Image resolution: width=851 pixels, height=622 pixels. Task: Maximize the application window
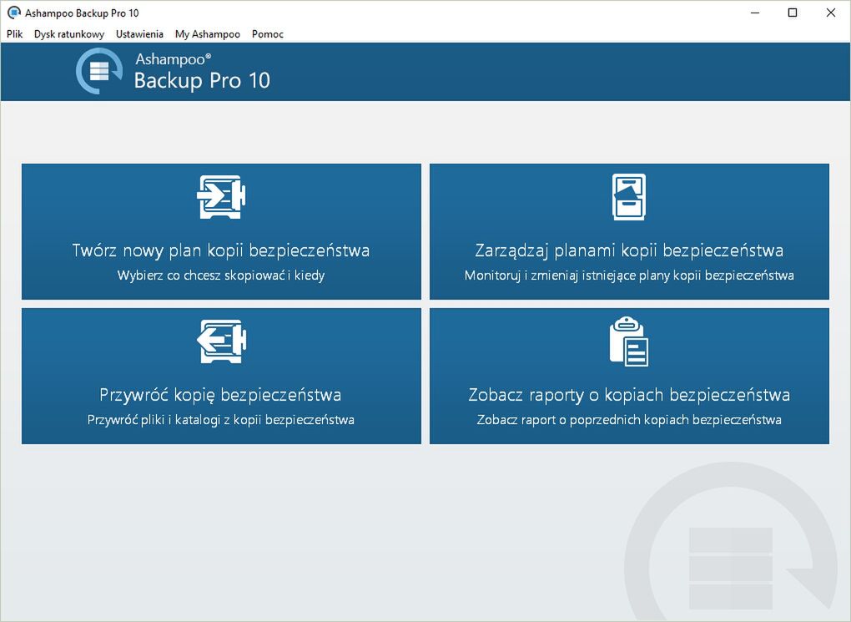[x=793, y=13]
